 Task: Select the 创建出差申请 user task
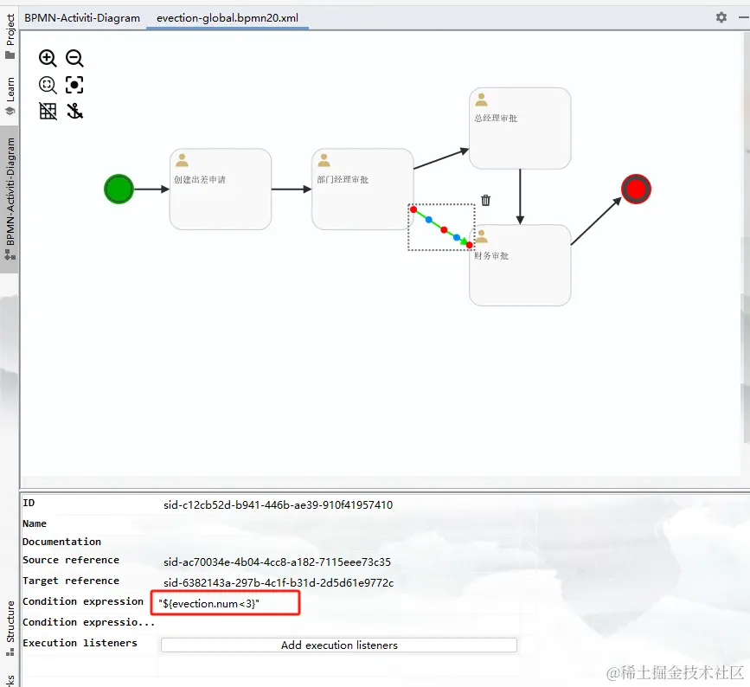tap(221, 189)
